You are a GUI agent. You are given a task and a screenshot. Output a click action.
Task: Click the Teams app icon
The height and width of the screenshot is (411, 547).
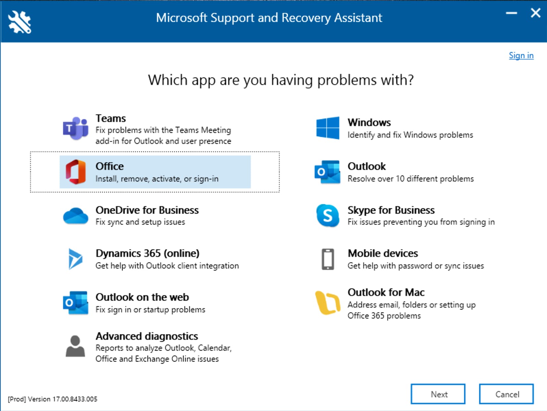pos(75,128)
